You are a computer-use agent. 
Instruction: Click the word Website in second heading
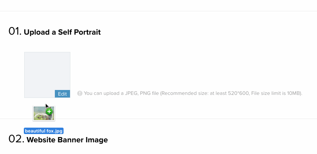point(42,140)
